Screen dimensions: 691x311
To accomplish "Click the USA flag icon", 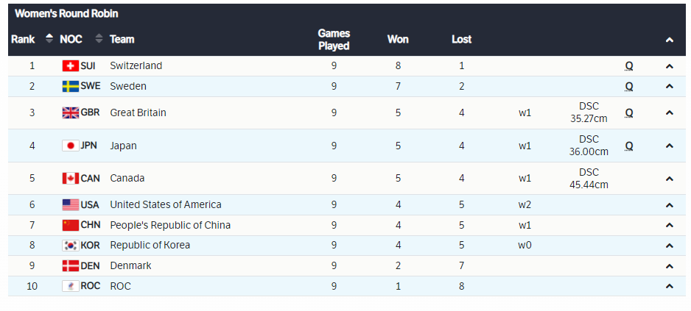I will tap(71, 205).
